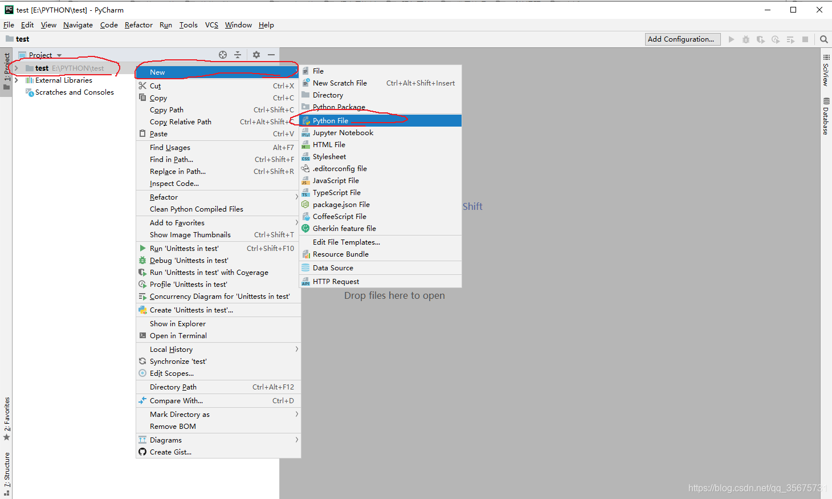Open the Structure side tool tab
This screenshot has width=832, height=499.
[x=7, y=473]
